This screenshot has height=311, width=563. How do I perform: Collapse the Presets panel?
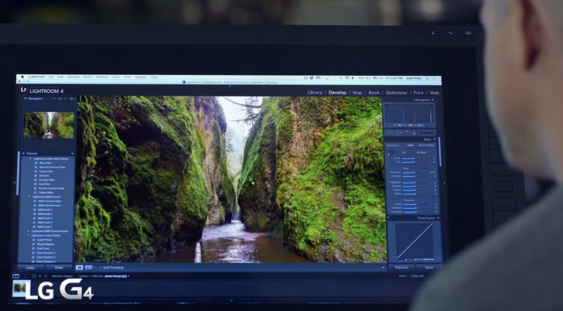24,153
